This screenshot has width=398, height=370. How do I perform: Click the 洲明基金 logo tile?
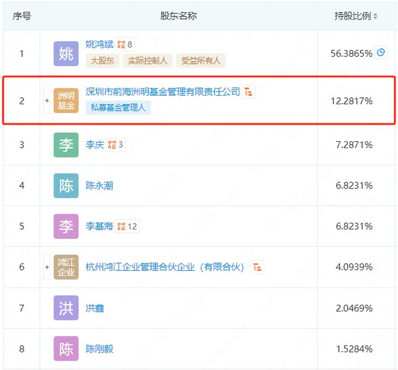coord(66,100)
